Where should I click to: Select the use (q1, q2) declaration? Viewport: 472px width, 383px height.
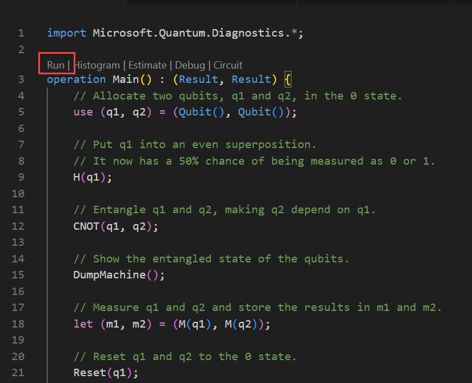(112, 111)
